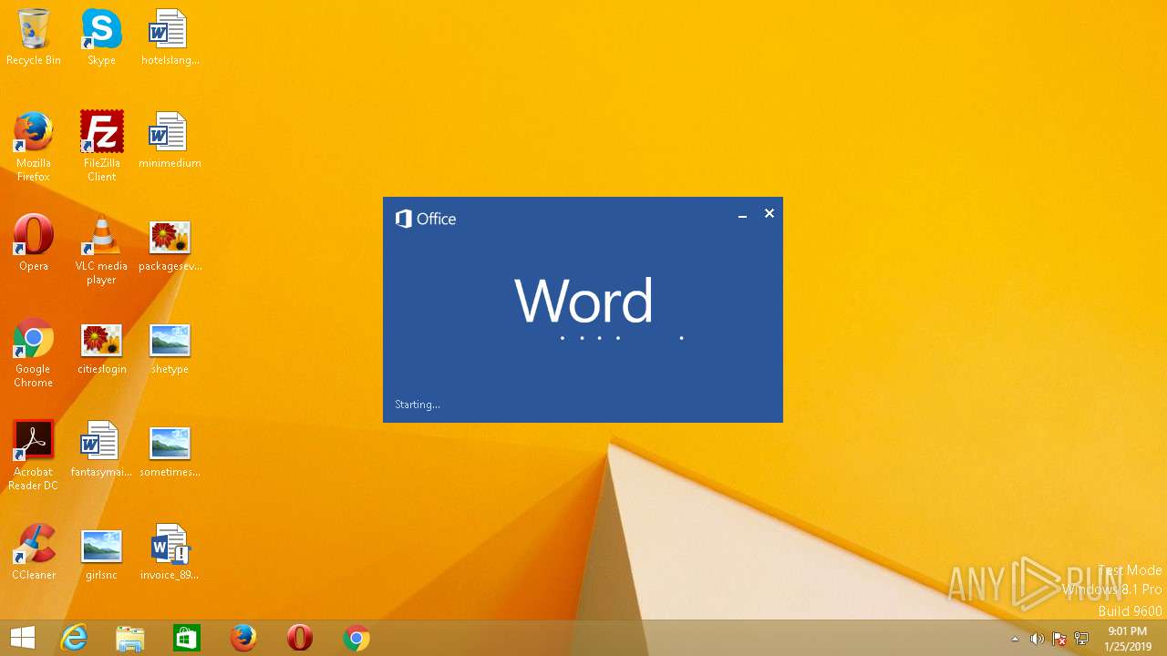Open the Windows Start button
This screenshot has width=1167, height=656.
(x=23, y=638)
